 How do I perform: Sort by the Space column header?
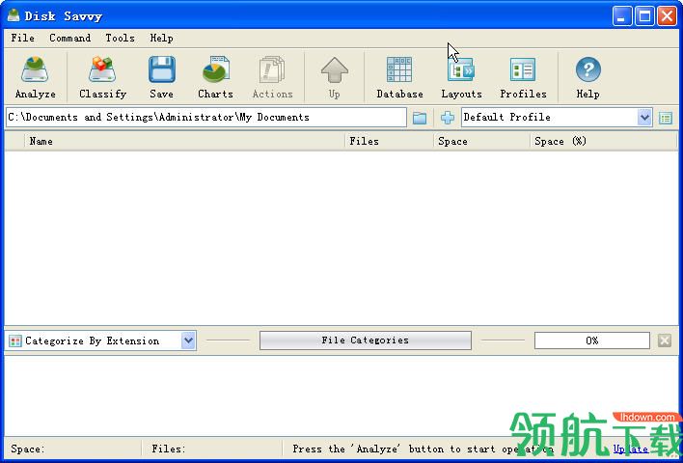click(x=481, y=141)
